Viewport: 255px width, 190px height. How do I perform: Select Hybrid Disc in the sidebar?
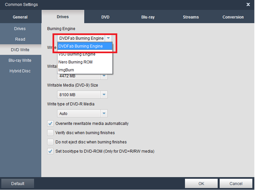coord(20,71)
